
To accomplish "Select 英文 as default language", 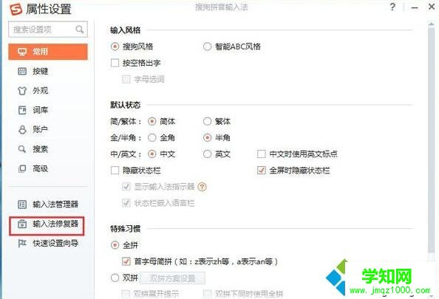I will pos(207,154).
